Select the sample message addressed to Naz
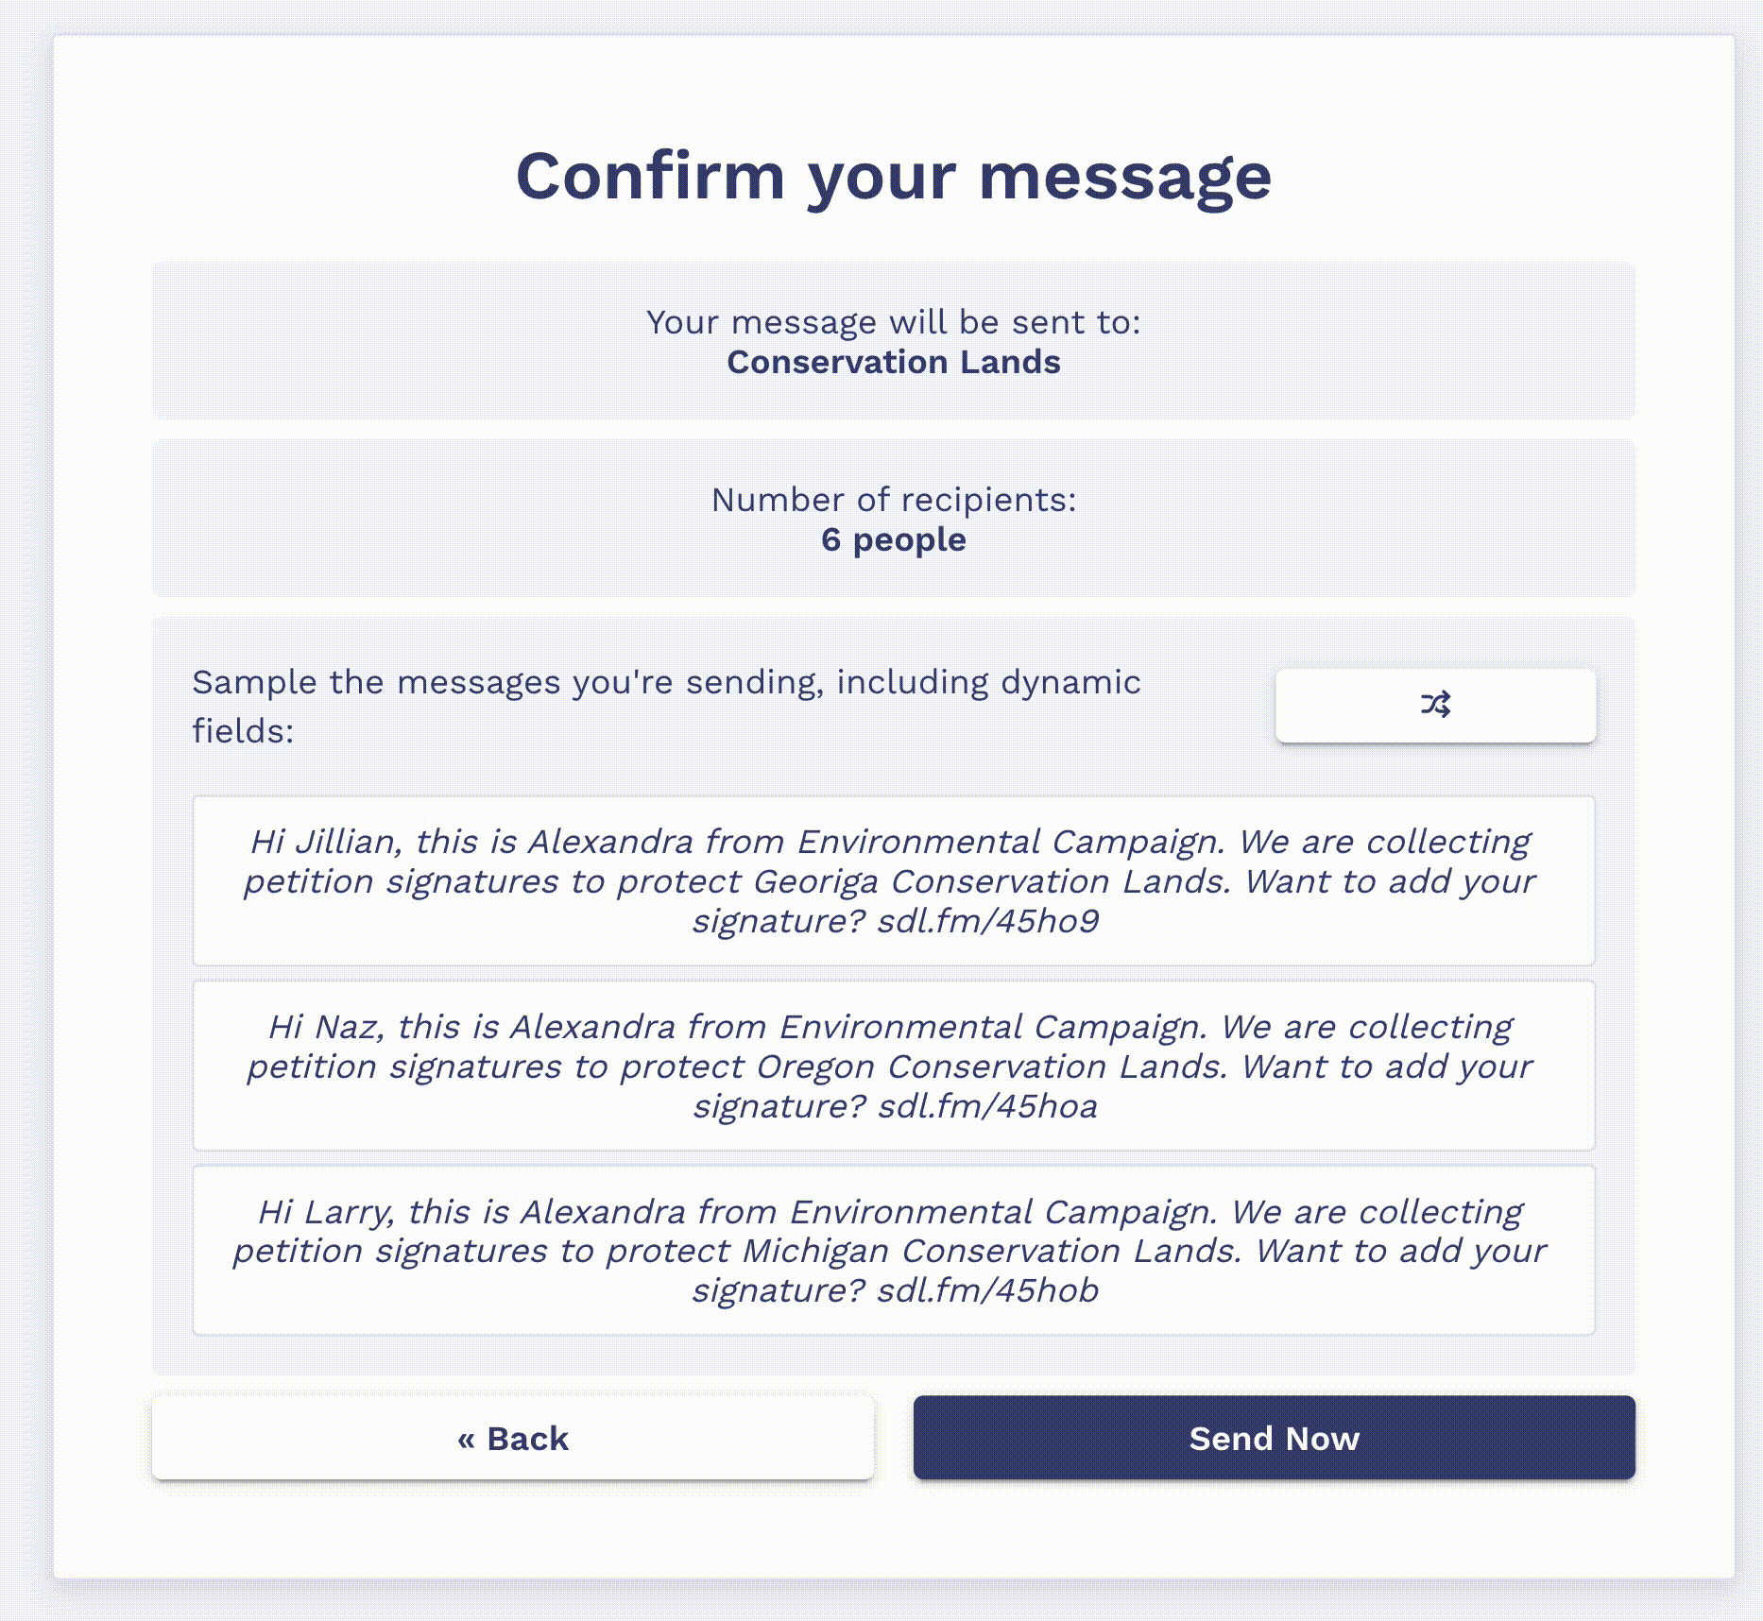Screen dimensions: 1763x1621 click(893, 1066)
